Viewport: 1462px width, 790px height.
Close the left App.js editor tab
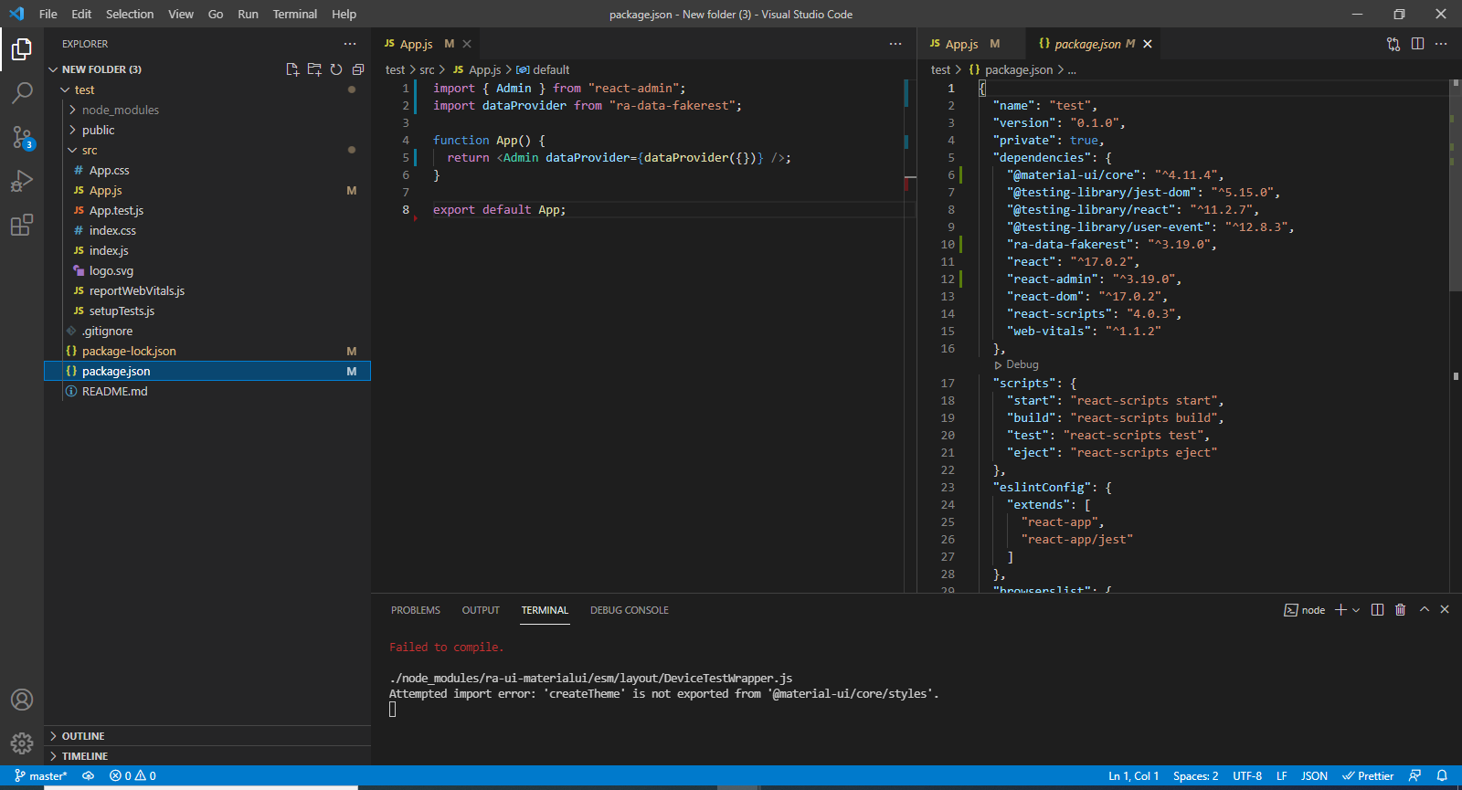click(467, 44)
